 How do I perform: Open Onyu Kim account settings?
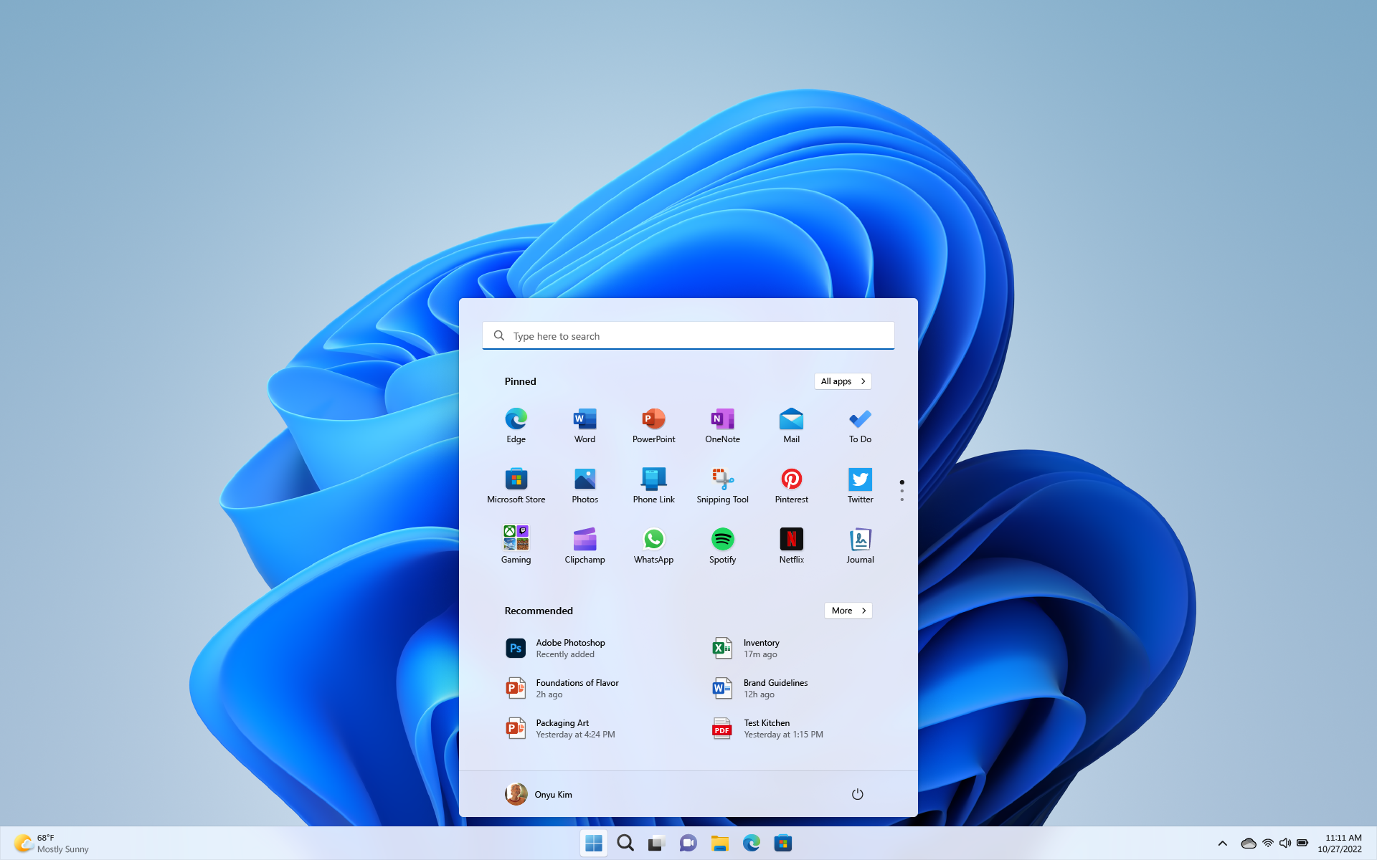(537, 793)
